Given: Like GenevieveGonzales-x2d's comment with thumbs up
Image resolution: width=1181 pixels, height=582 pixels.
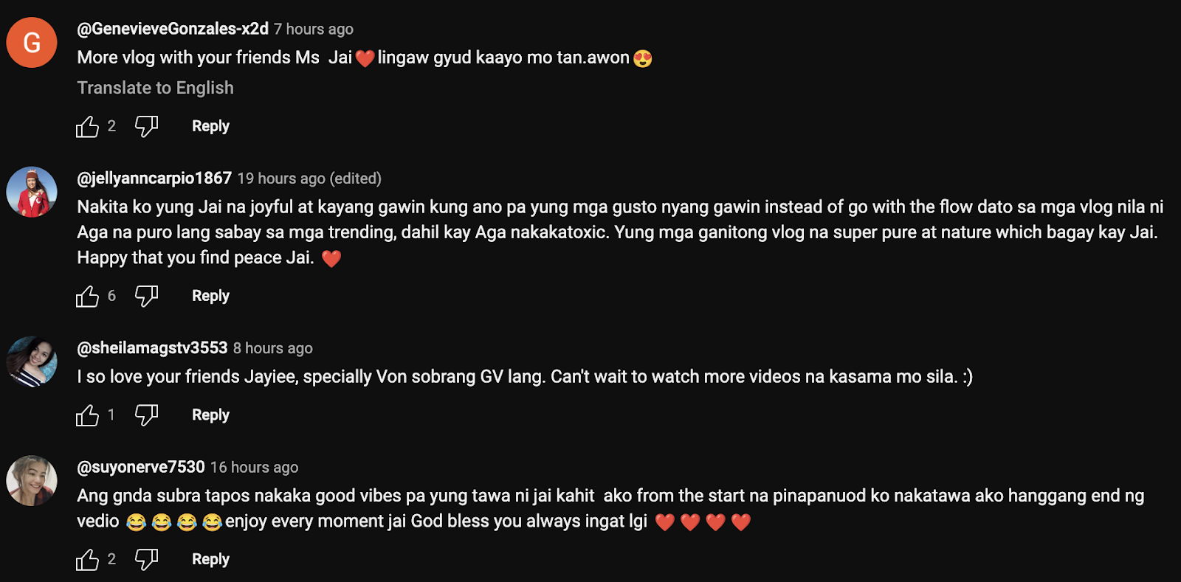Looking at the screenshot, I should (87, 127).
